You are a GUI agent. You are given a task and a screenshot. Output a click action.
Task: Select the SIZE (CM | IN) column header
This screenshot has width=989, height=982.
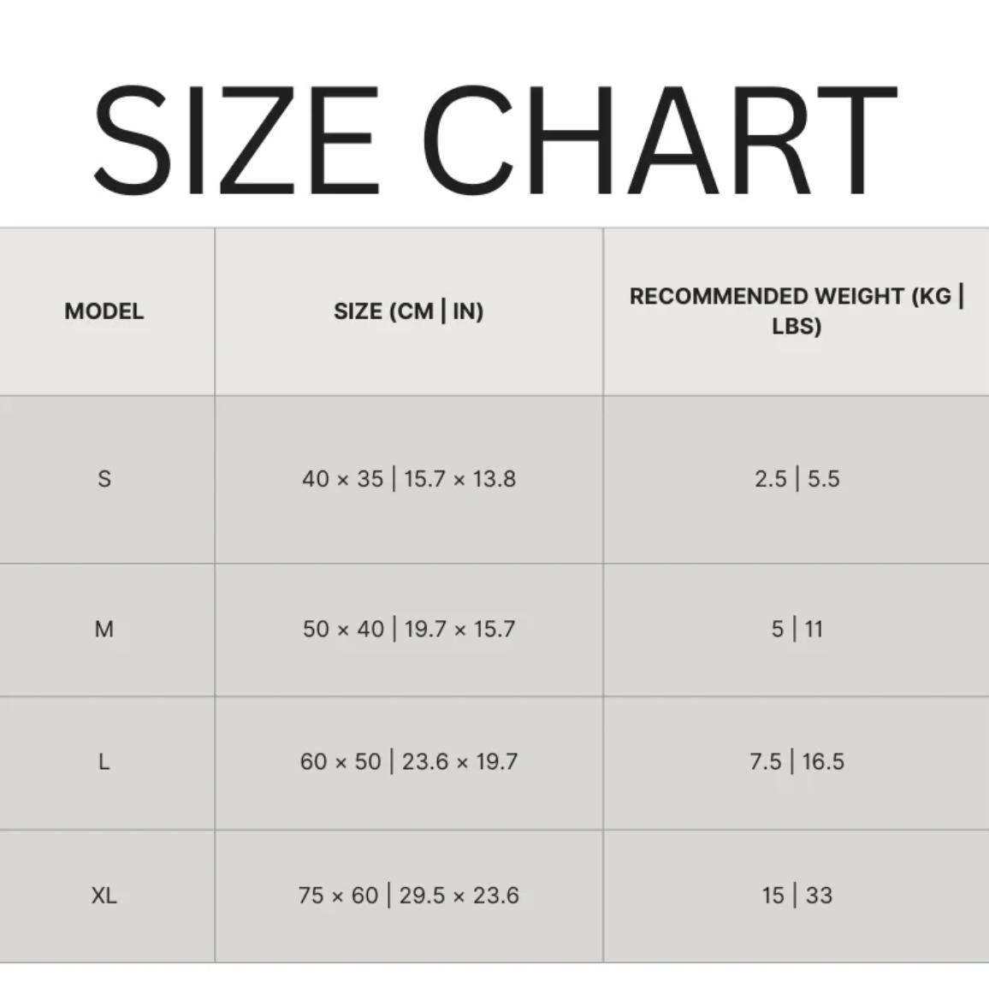(x=409, y=311)
